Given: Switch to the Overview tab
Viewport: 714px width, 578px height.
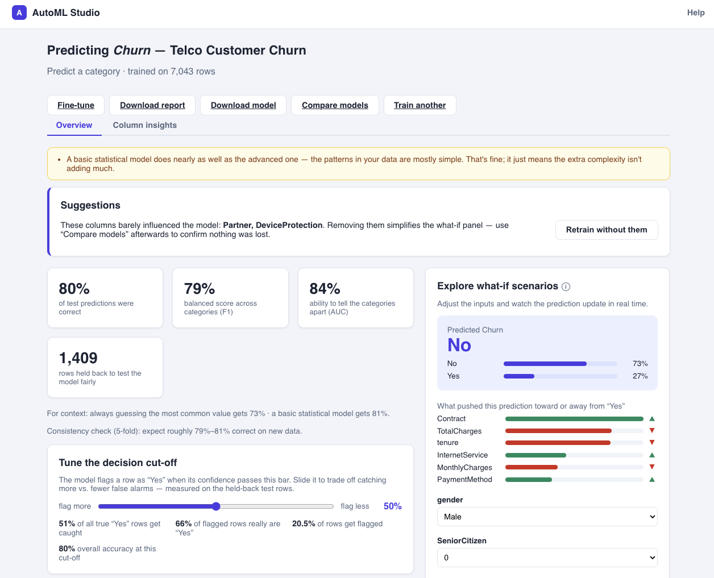Looking at the screenshot, I should 74,125.
